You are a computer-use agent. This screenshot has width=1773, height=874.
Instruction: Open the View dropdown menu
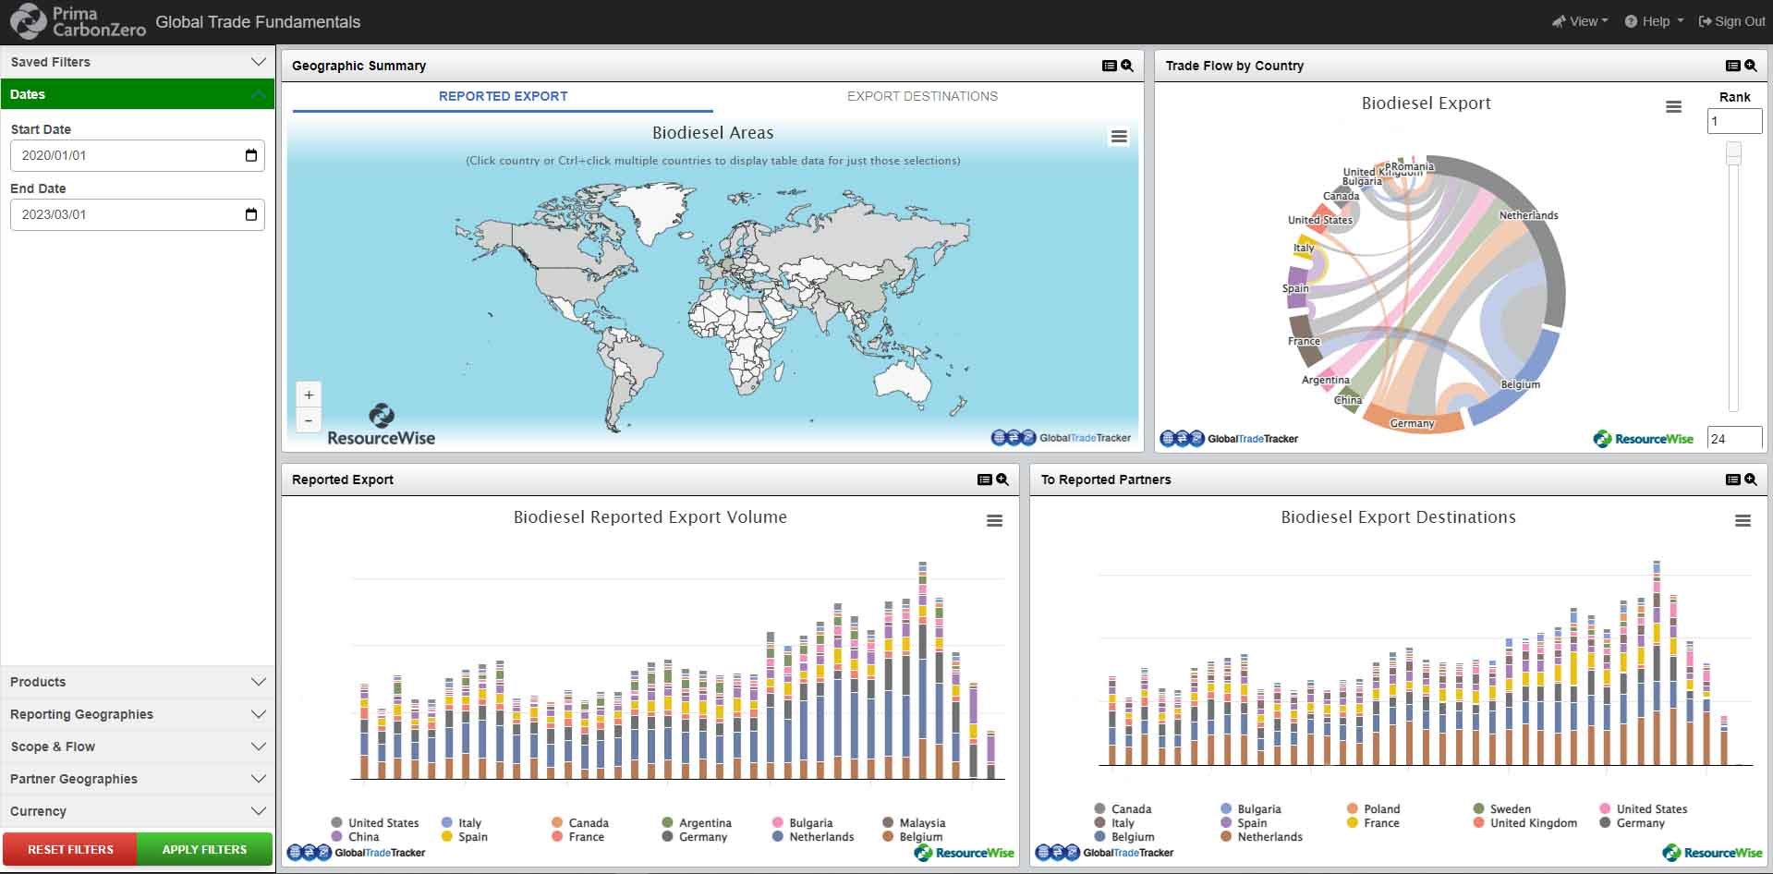coord(1580,21)
